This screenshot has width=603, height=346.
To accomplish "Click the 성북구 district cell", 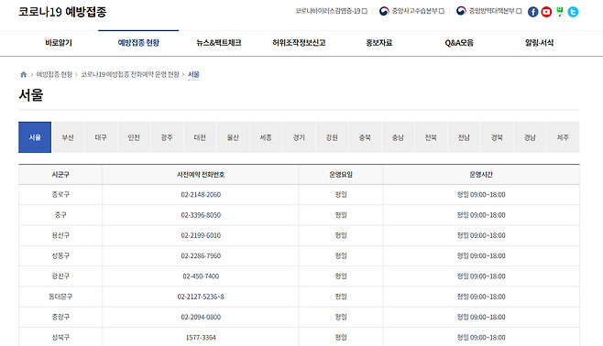I will coord(60,337).
